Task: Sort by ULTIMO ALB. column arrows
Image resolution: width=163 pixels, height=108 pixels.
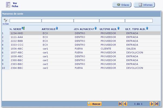Action: click(x=118, y=28)
